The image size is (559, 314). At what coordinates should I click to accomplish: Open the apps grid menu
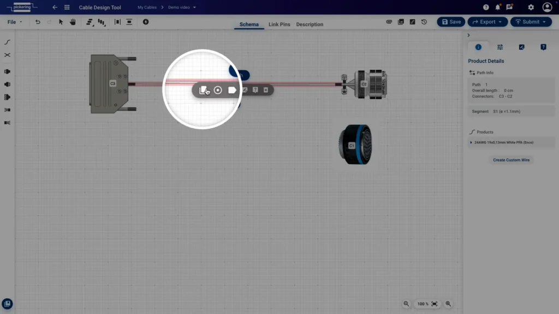[x=67, y=7]
